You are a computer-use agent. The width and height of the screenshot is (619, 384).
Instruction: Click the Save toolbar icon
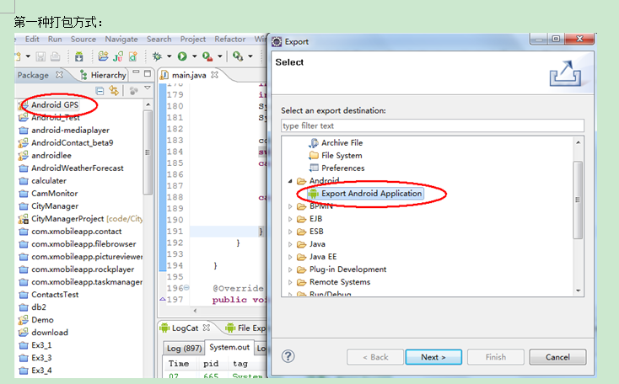coord(40,56)
